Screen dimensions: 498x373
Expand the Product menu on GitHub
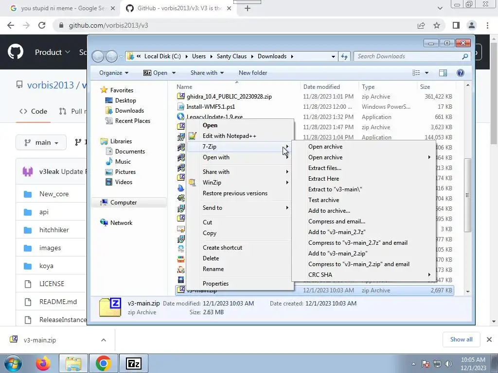[53, 52]
